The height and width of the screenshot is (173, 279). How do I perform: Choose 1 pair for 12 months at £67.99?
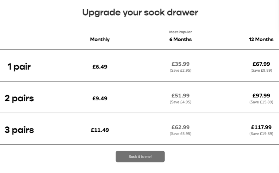[x=261, y=64]
